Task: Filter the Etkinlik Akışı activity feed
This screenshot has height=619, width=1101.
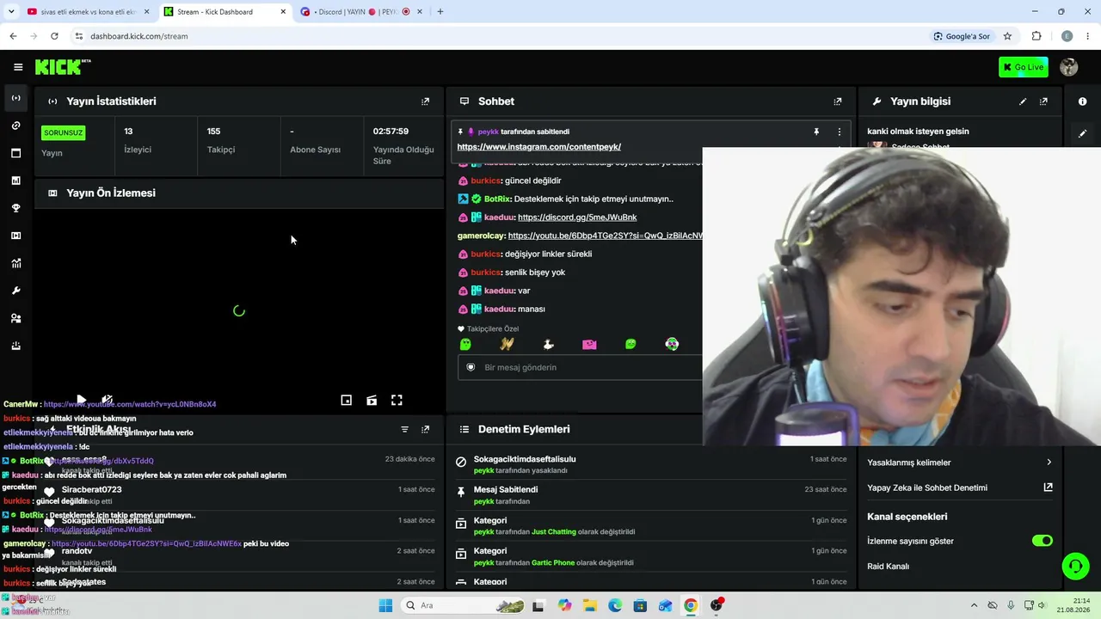Action: coord(404,429)
